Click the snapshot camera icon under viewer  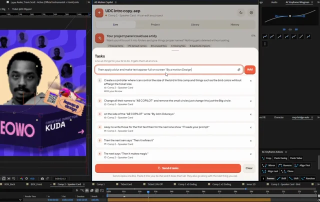click(42, 178)
